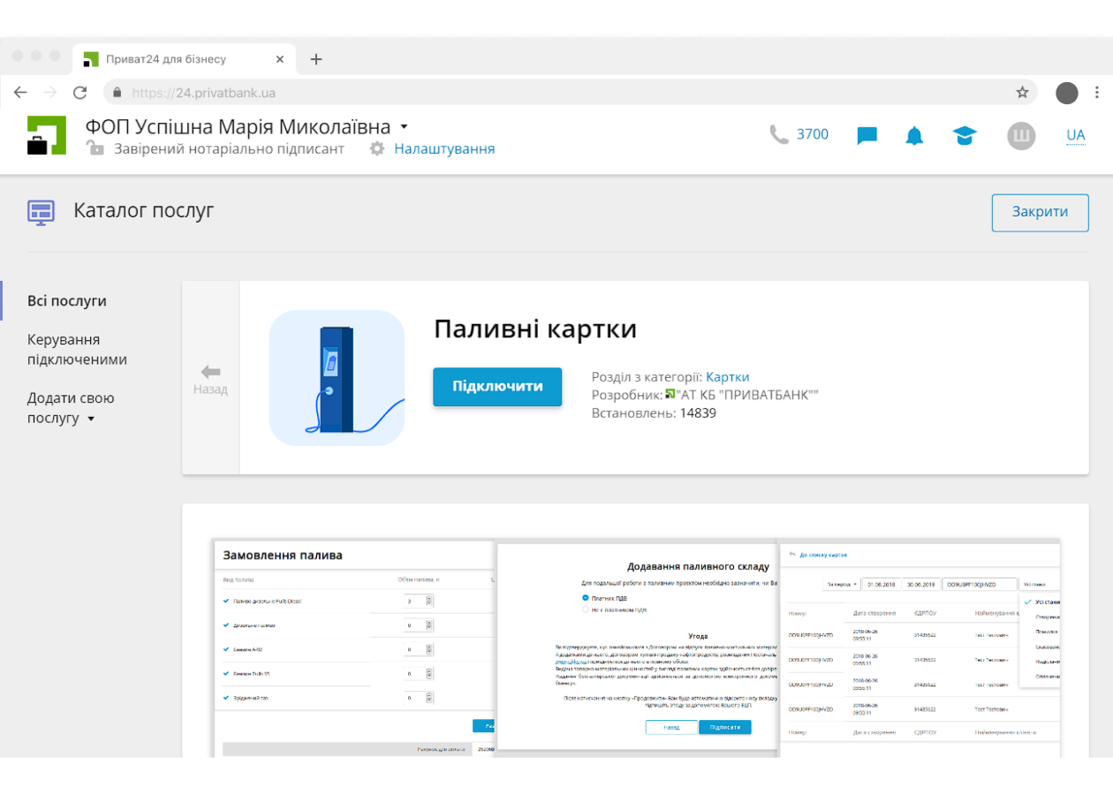Reload page using browser refresh icon
This screenshot has height=795, width=1113.
pos(79,92)
